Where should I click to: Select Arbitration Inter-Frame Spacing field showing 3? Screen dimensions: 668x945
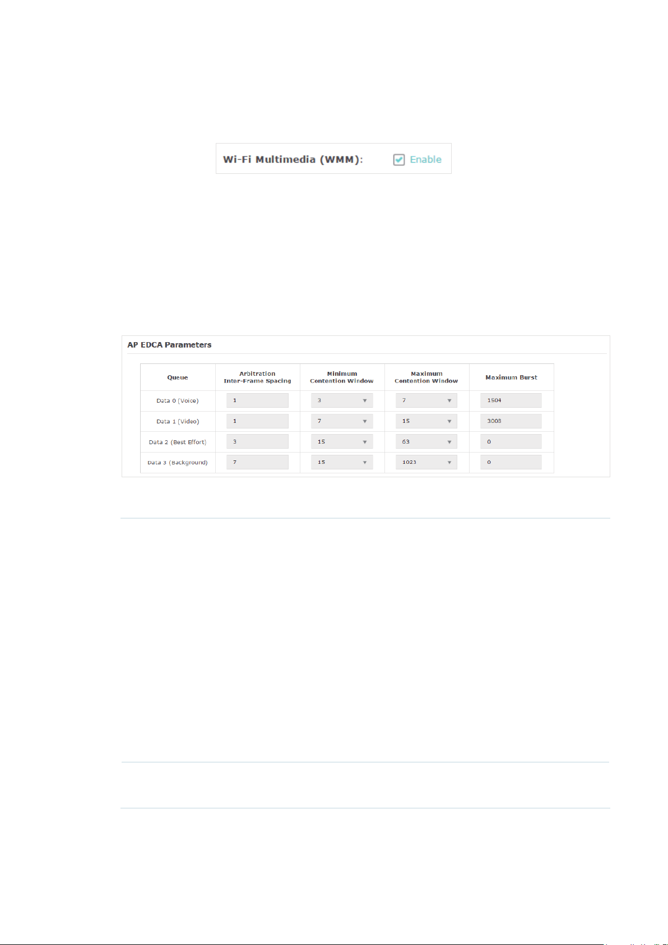(x=258, y=442)
